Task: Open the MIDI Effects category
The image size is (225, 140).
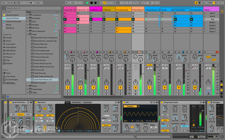Action: coord(11,50)
